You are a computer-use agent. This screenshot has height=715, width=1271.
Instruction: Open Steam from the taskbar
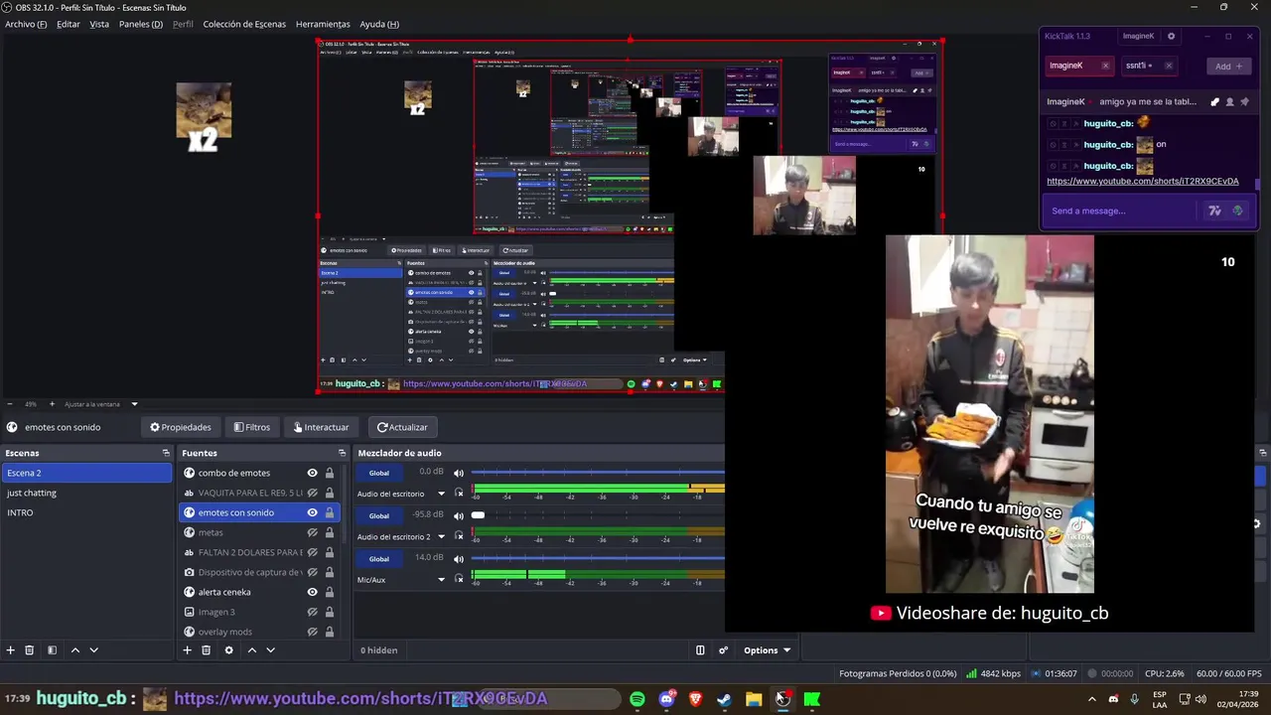click(x=724, y=699)
